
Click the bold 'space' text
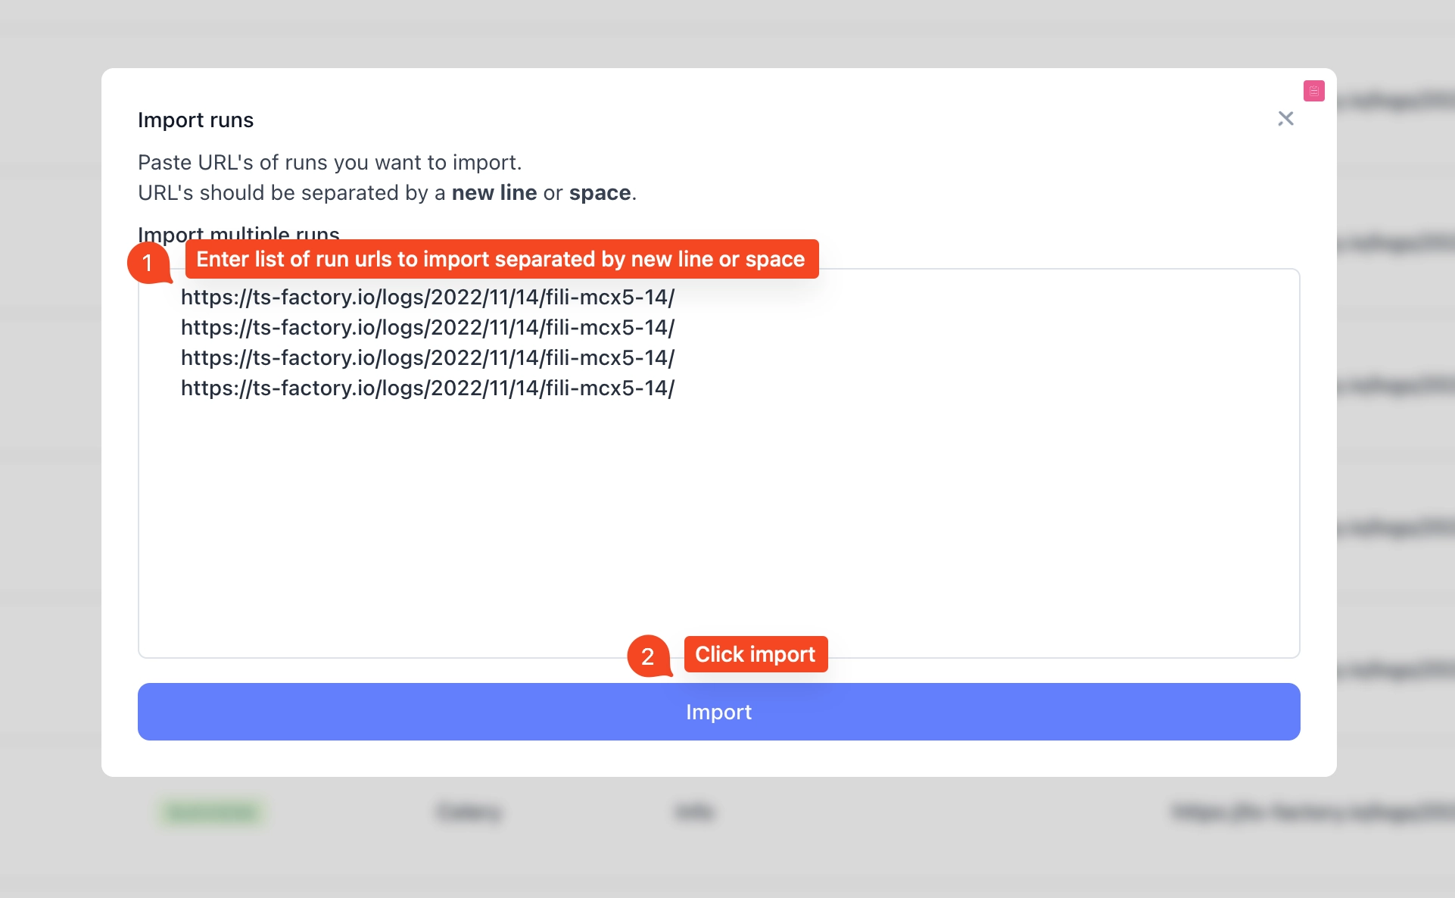coord(600,192)
